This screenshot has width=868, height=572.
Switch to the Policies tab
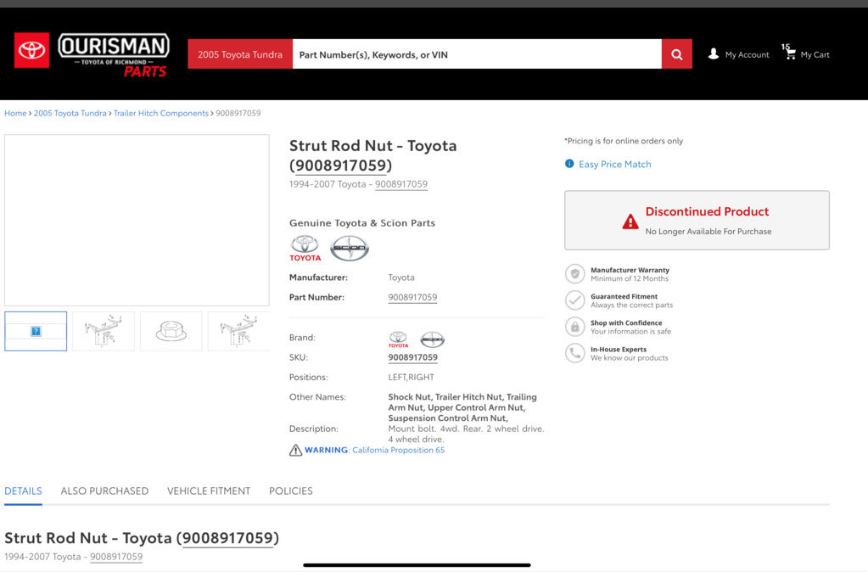point(291,491)
